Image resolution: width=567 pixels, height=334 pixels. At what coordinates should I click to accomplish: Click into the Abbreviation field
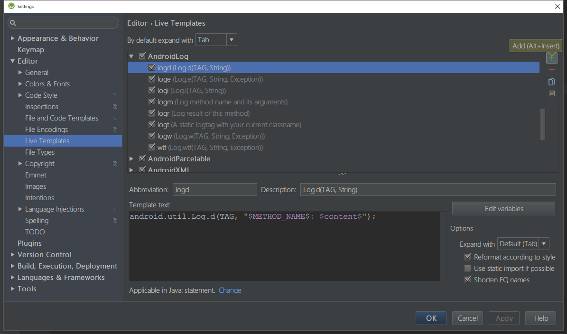point(215,189)
